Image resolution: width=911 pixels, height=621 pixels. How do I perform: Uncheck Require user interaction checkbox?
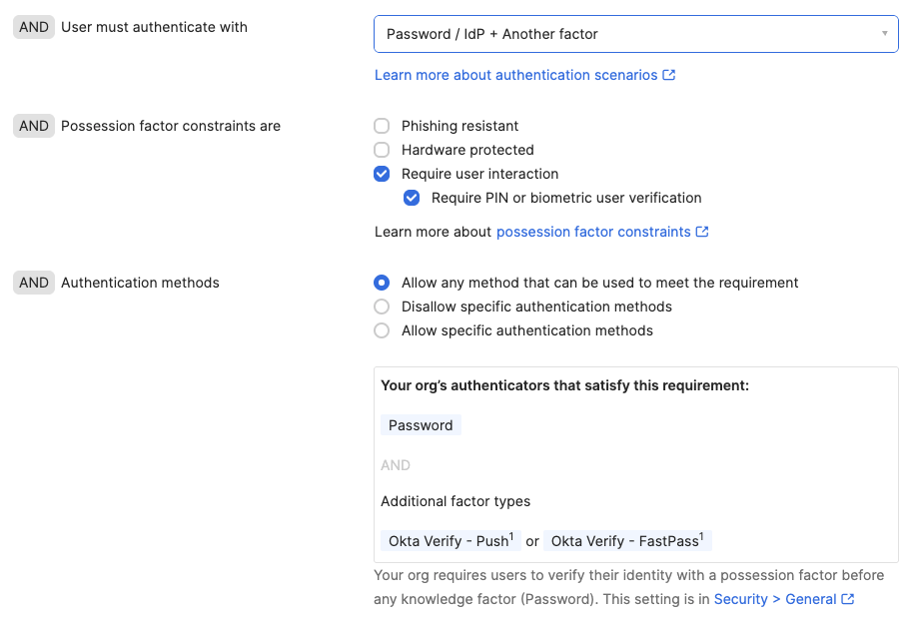[382, 174]
